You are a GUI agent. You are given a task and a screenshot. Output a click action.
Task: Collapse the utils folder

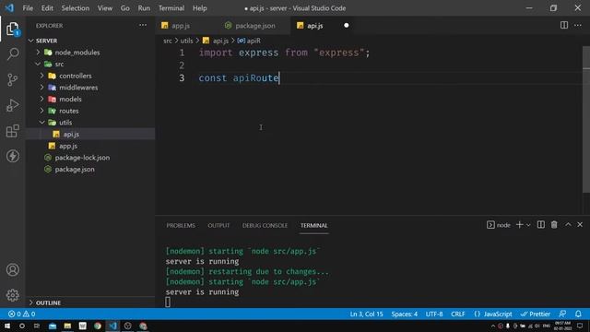click(42, 123)
